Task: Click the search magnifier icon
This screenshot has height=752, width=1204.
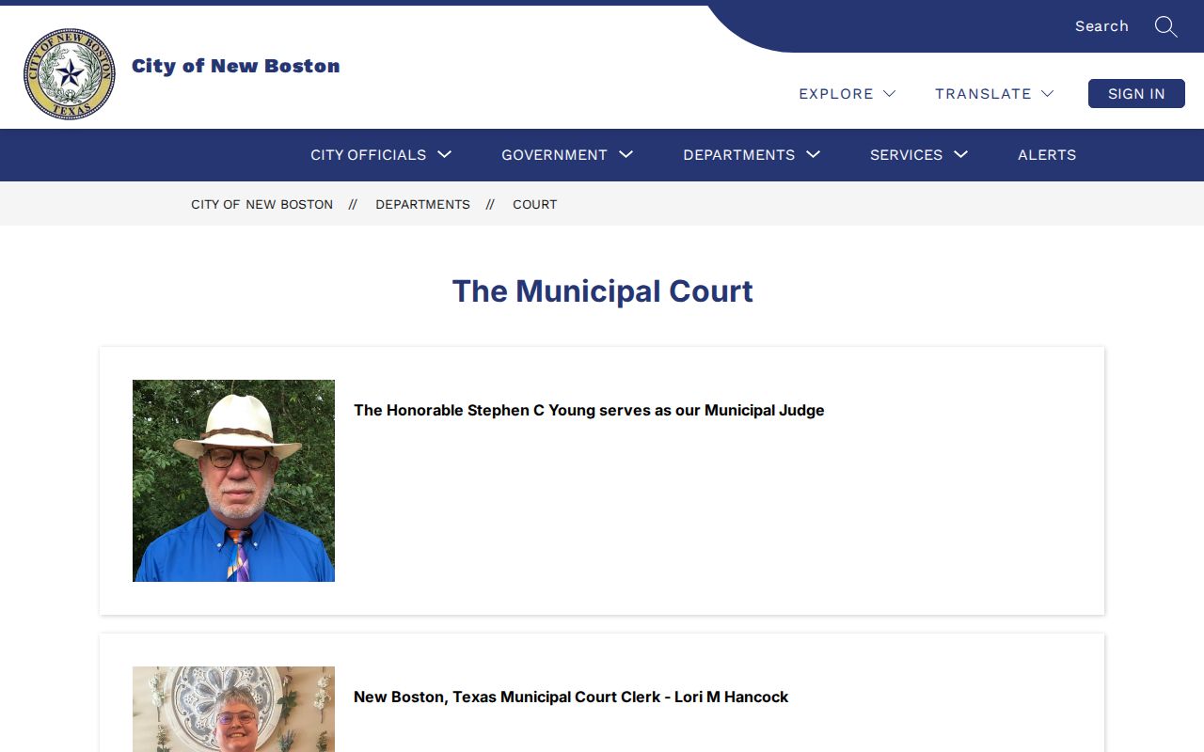Action: pos(1165,26)
